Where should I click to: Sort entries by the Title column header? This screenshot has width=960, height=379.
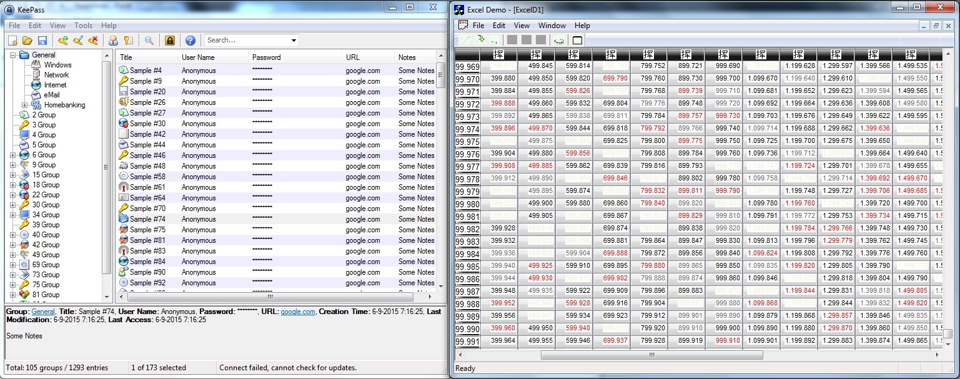tap(147, 57)
